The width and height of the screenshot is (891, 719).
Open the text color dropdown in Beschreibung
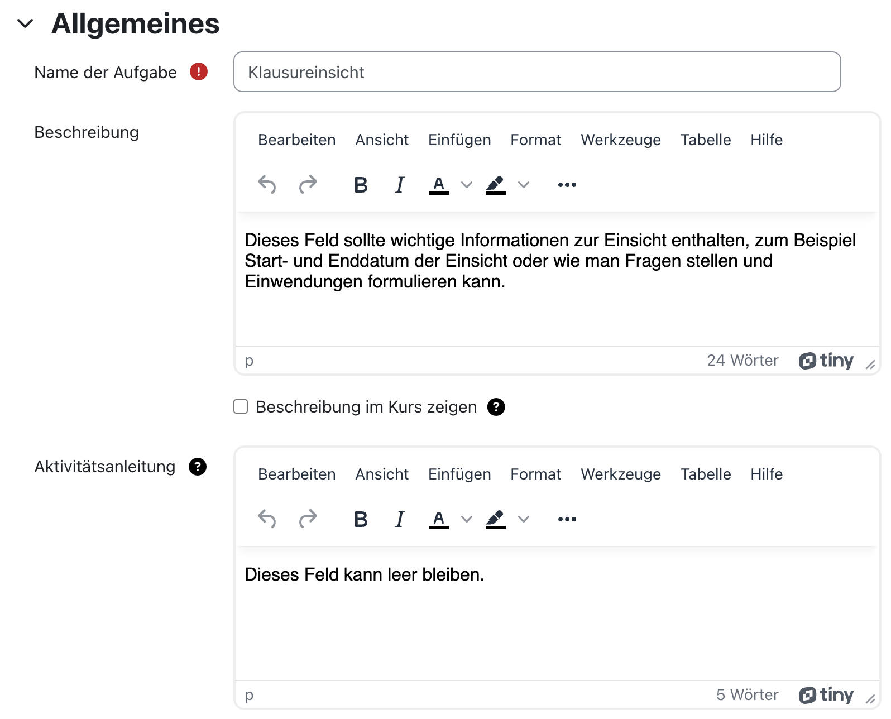[x=466, y=184]
